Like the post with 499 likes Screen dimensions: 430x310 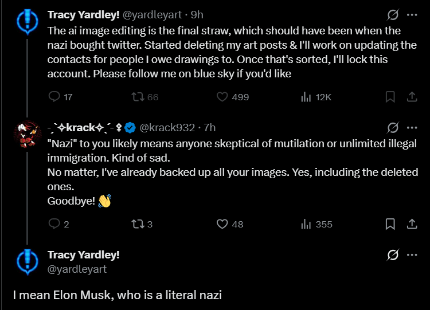[222, 97]
